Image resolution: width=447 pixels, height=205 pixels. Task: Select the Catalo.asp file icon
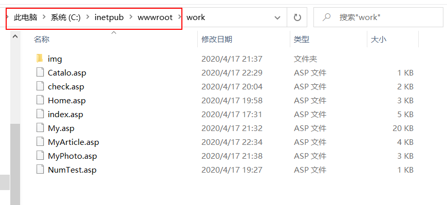40,72
